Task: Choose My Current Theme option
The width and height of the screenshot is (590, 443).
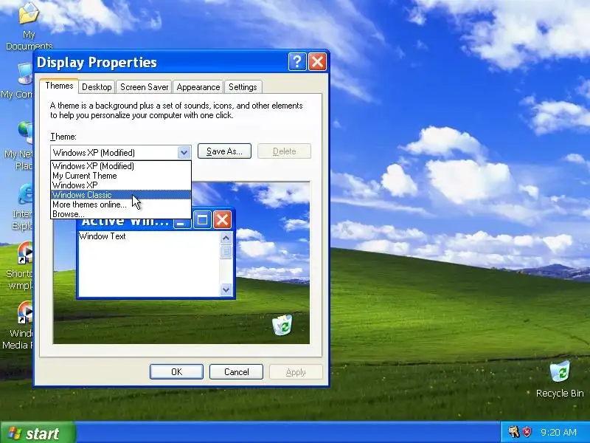Action: (121, 176)
